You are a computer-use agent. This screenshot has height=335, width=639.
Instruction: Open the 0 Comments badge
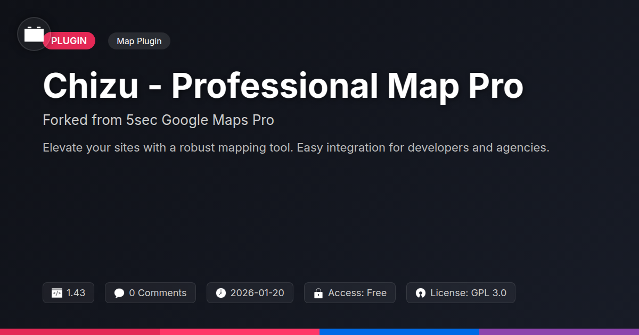(150, 293)
